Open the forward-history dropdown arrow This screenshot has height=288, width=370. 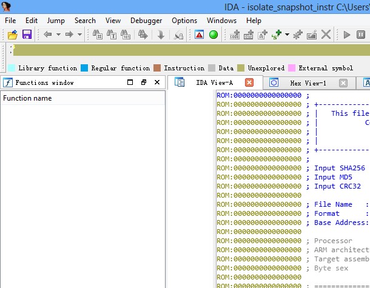coord(79,35)
